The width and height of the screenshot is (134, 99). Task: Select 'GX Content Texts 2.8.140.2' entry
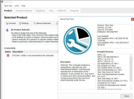(x=109, y=68)
